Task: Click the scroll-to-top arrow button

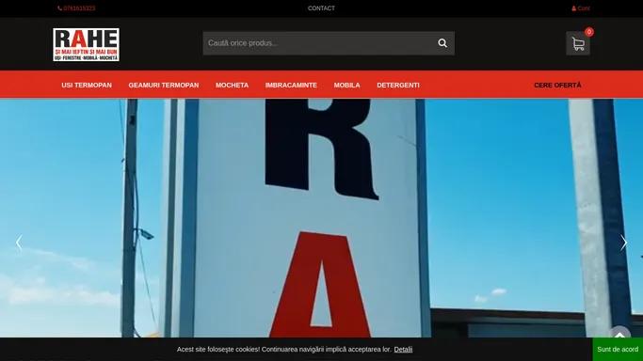Action: (620, 335)
